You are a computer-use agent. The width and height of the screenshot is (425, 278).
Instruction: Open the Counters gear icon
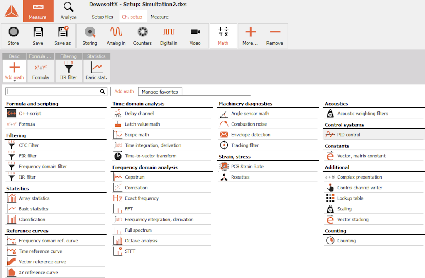coord(143,31)
